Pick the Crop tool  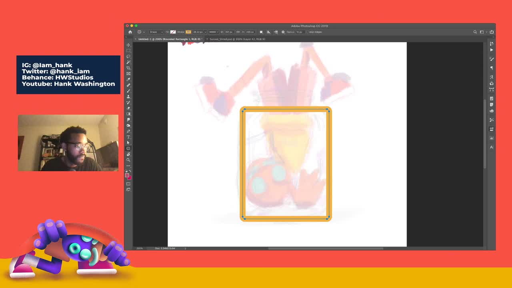click(128, 68)
